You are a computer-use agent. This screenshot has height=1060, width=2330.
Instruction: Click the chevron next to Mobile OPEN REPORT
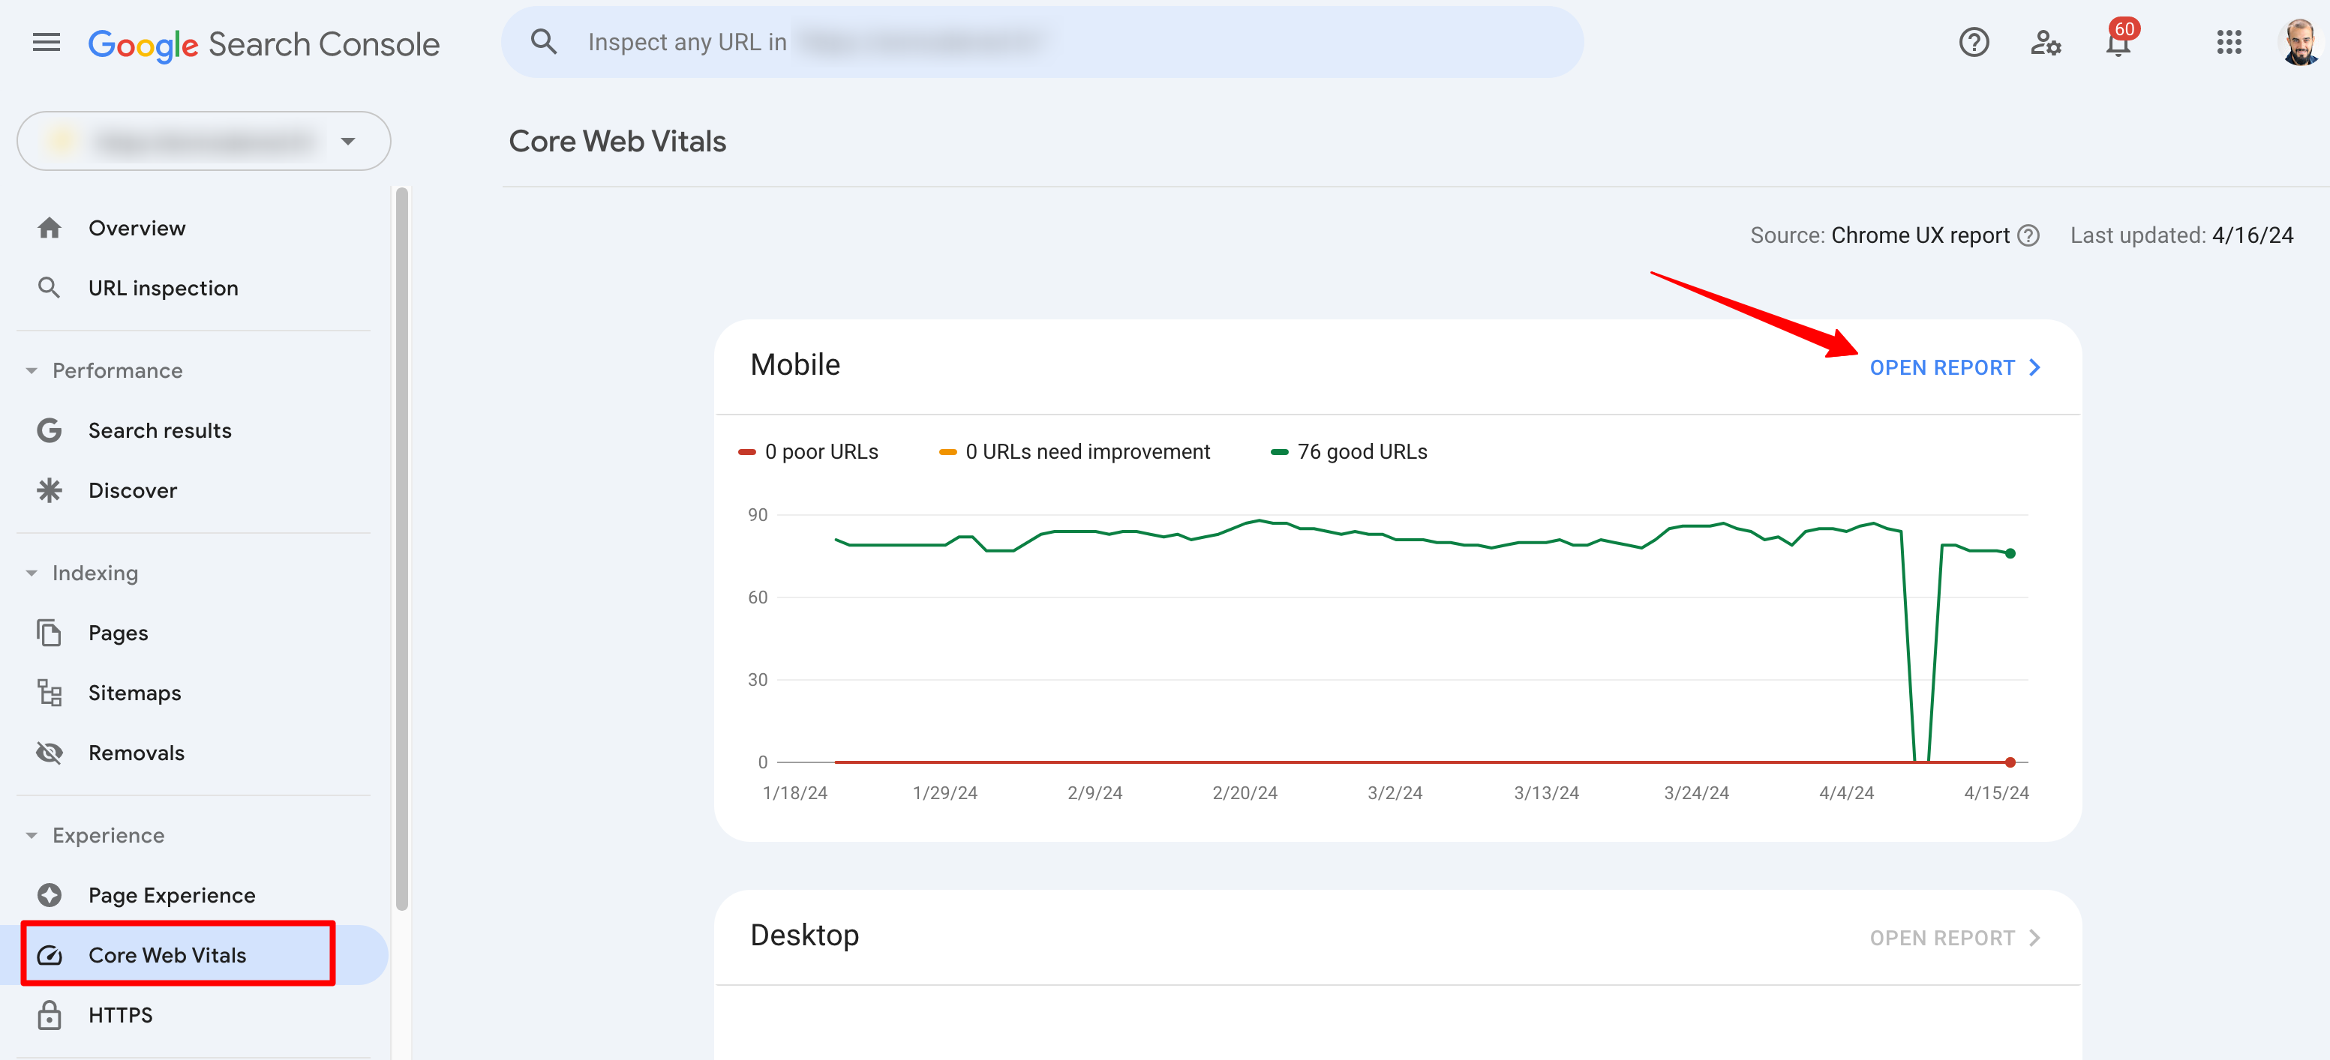pos(2034,368)
